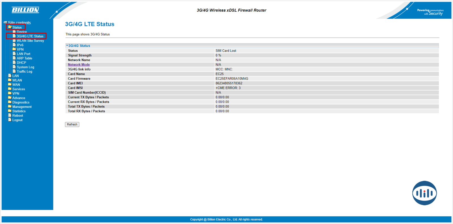The image size is (453, 224).
Task: Open WLAN Site Survey page
Action: pos(30,41)
